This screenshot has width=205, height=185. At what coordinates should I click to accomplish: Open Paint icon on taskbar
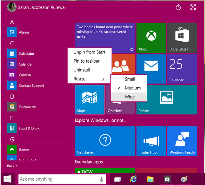tap(184, 179)
